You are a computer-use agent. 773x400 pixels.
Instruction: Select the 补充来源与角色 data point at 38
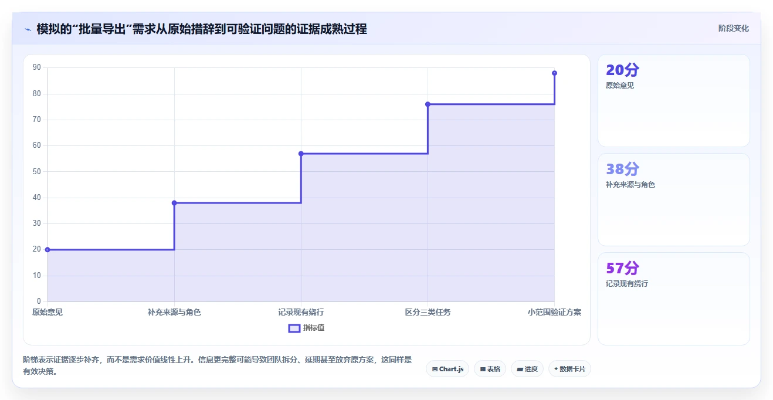pos(174,203)
